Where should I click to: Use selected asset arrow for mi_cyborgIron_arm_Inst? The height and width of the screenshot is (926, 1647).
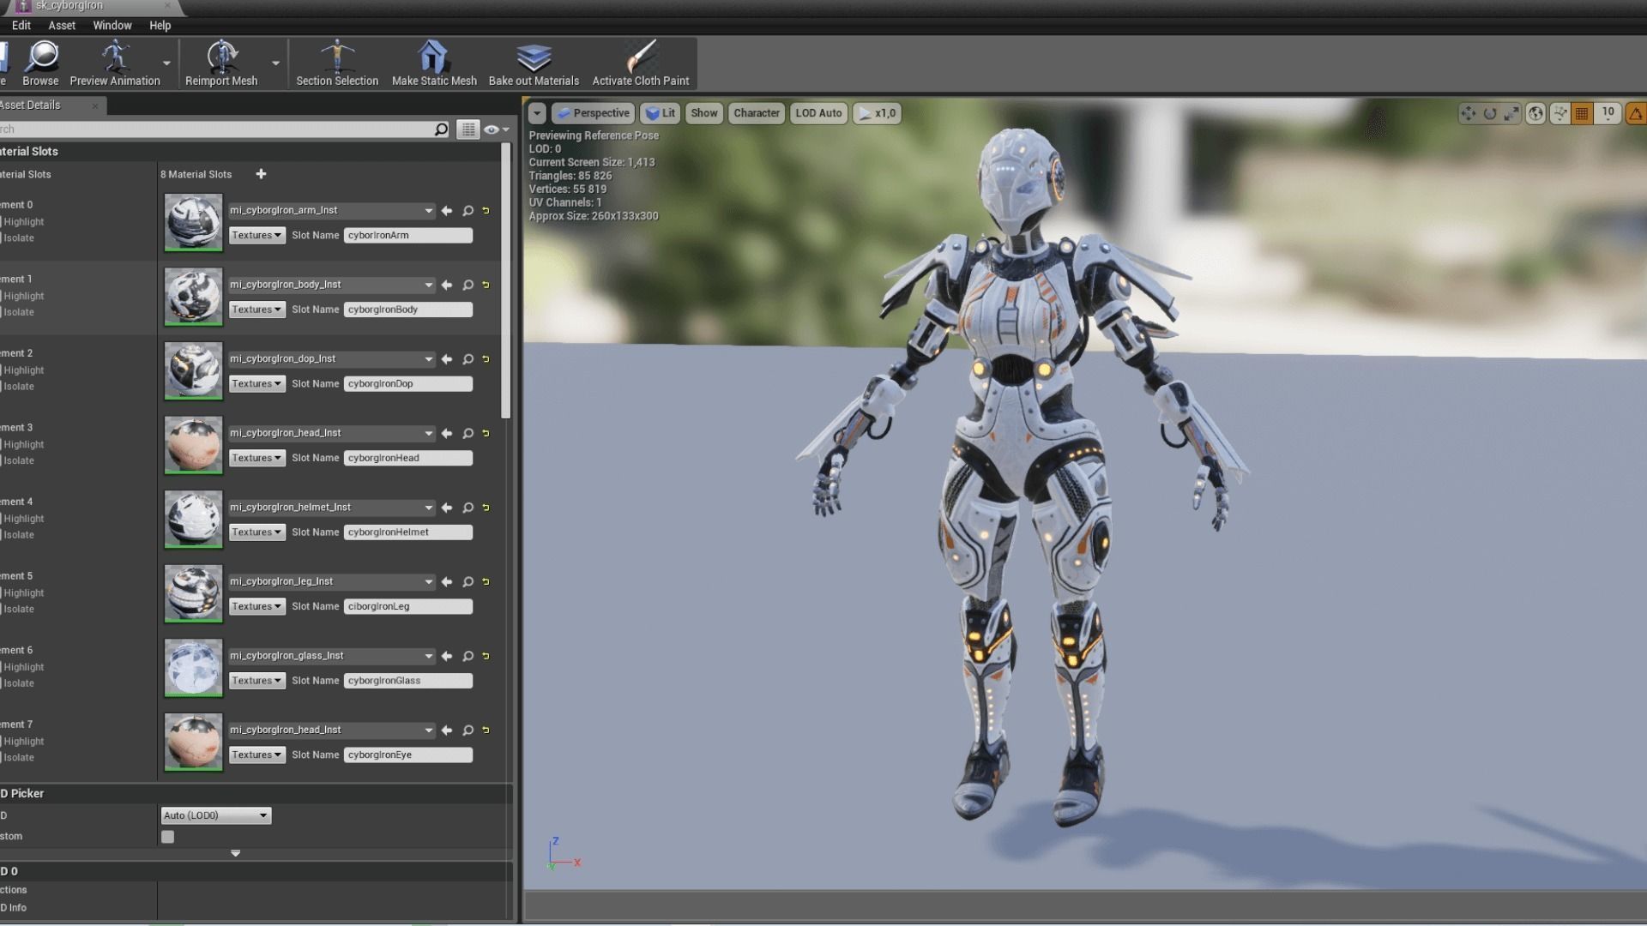[x=447, y=211]
